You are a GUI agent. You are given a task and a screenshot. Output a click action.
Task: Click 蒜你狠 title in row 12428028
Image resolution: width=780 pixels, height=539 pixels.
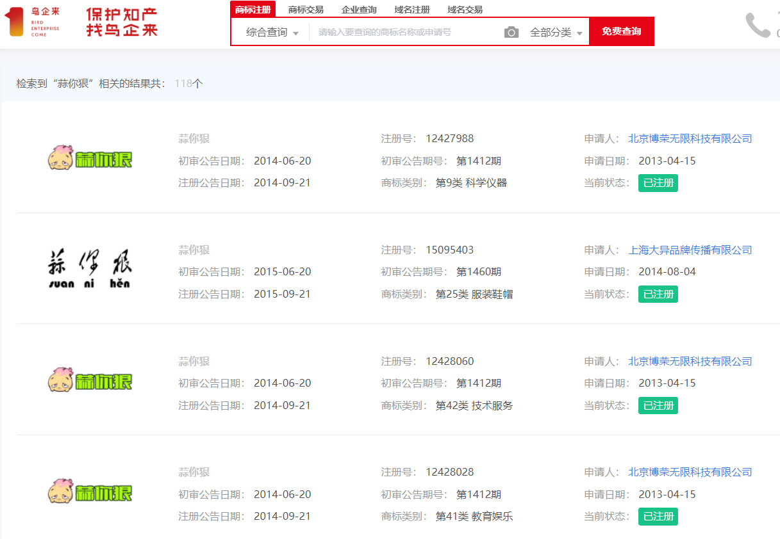click(x=194, y=472)
